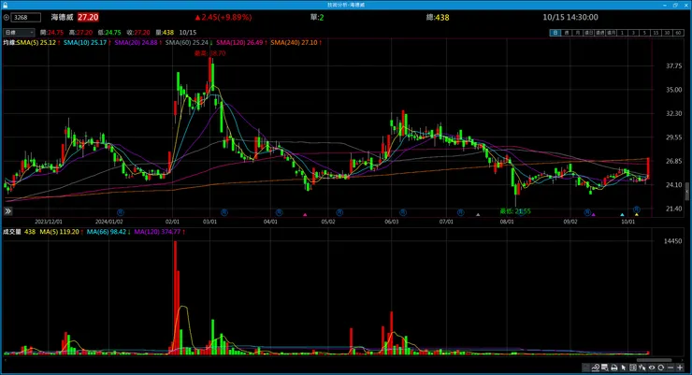The height and width of the screenshot is (375, 692).
Task: Select the 日 daily timeframe button
Action: tap(555, 33)
